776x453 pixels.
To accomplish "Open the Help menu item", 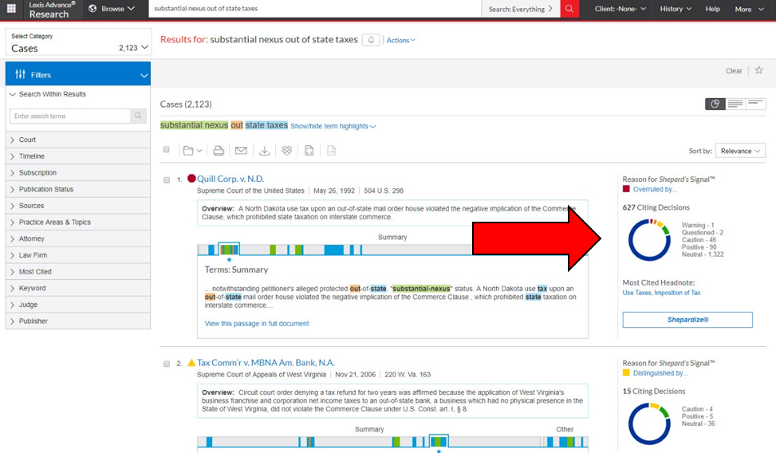I will click(x=713, y=9).
